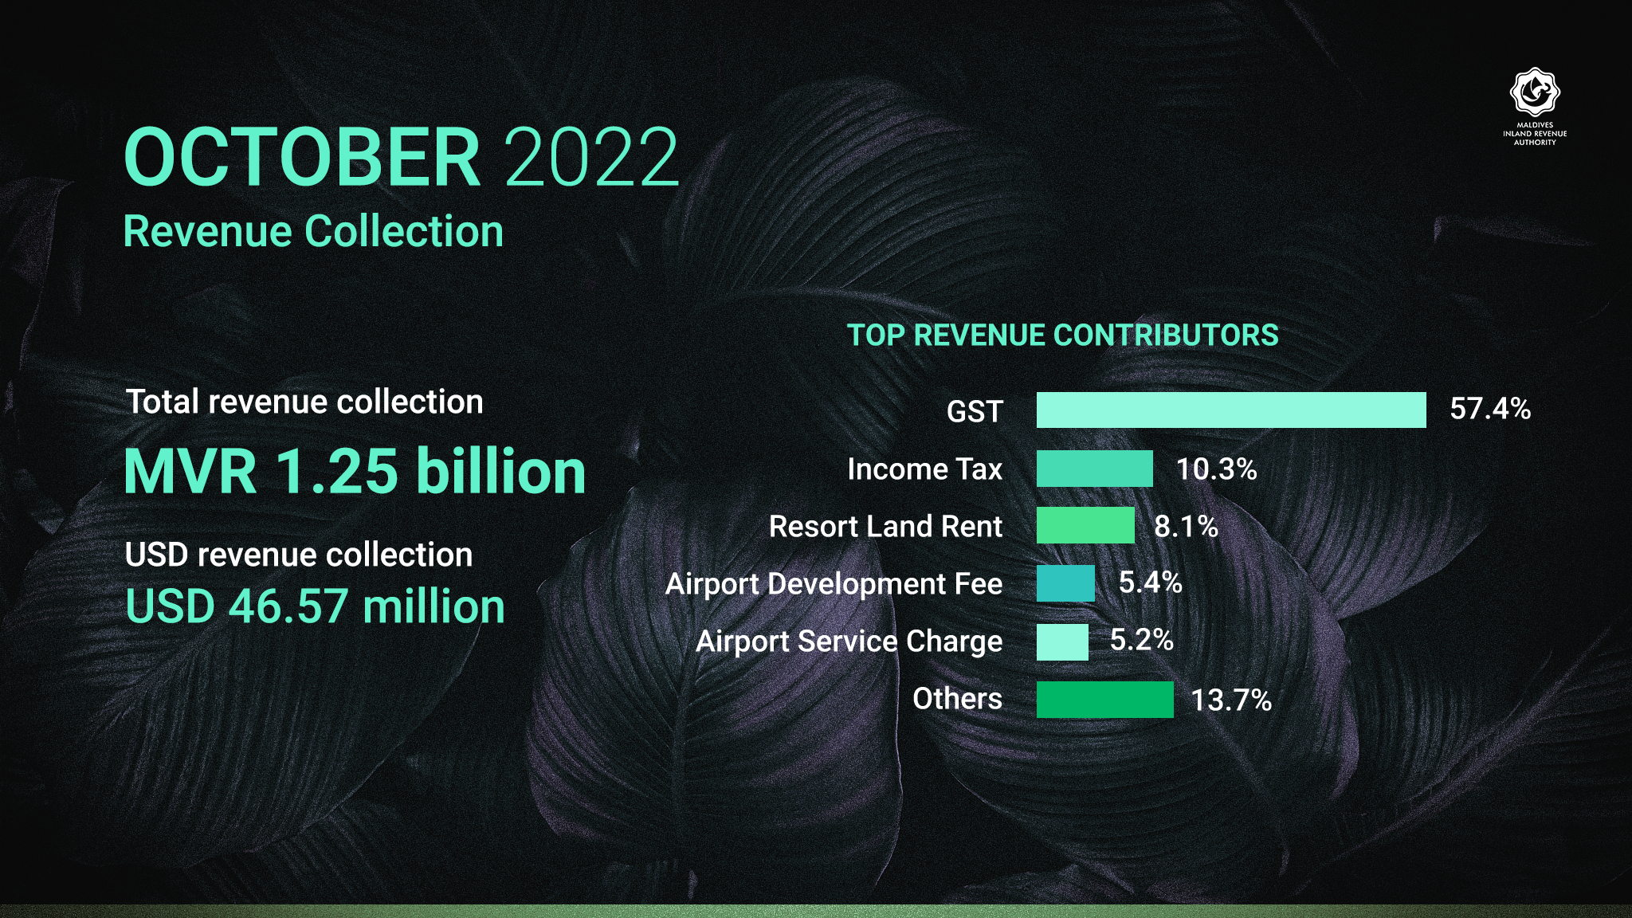Select the Airport Development Fee bar
The width and height of the screenshot is (1632, 918).
point(1066,583)
